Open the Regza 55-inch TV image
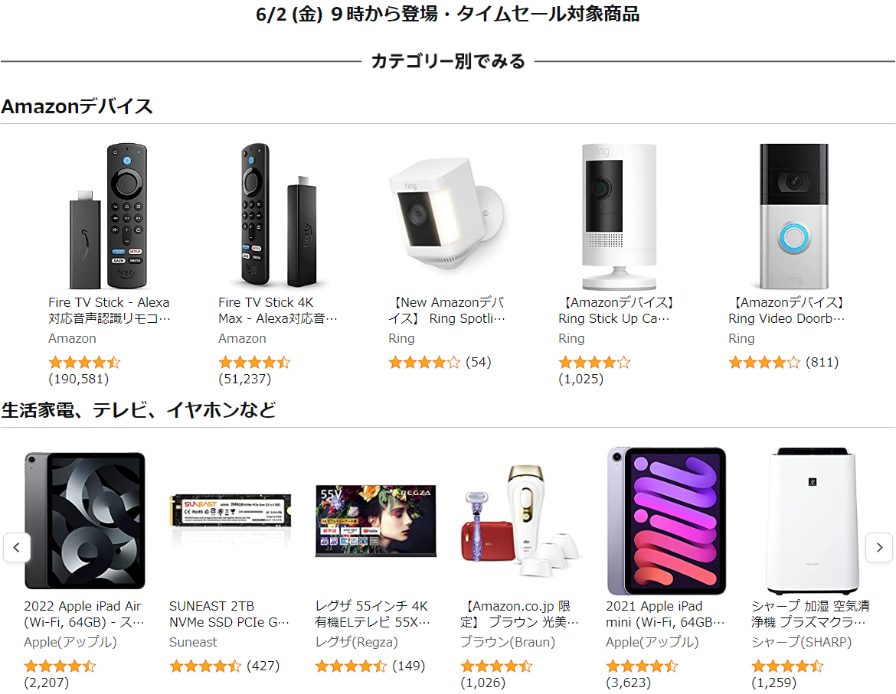The width and height of the screenshot is (896, 694). (376, 520)
